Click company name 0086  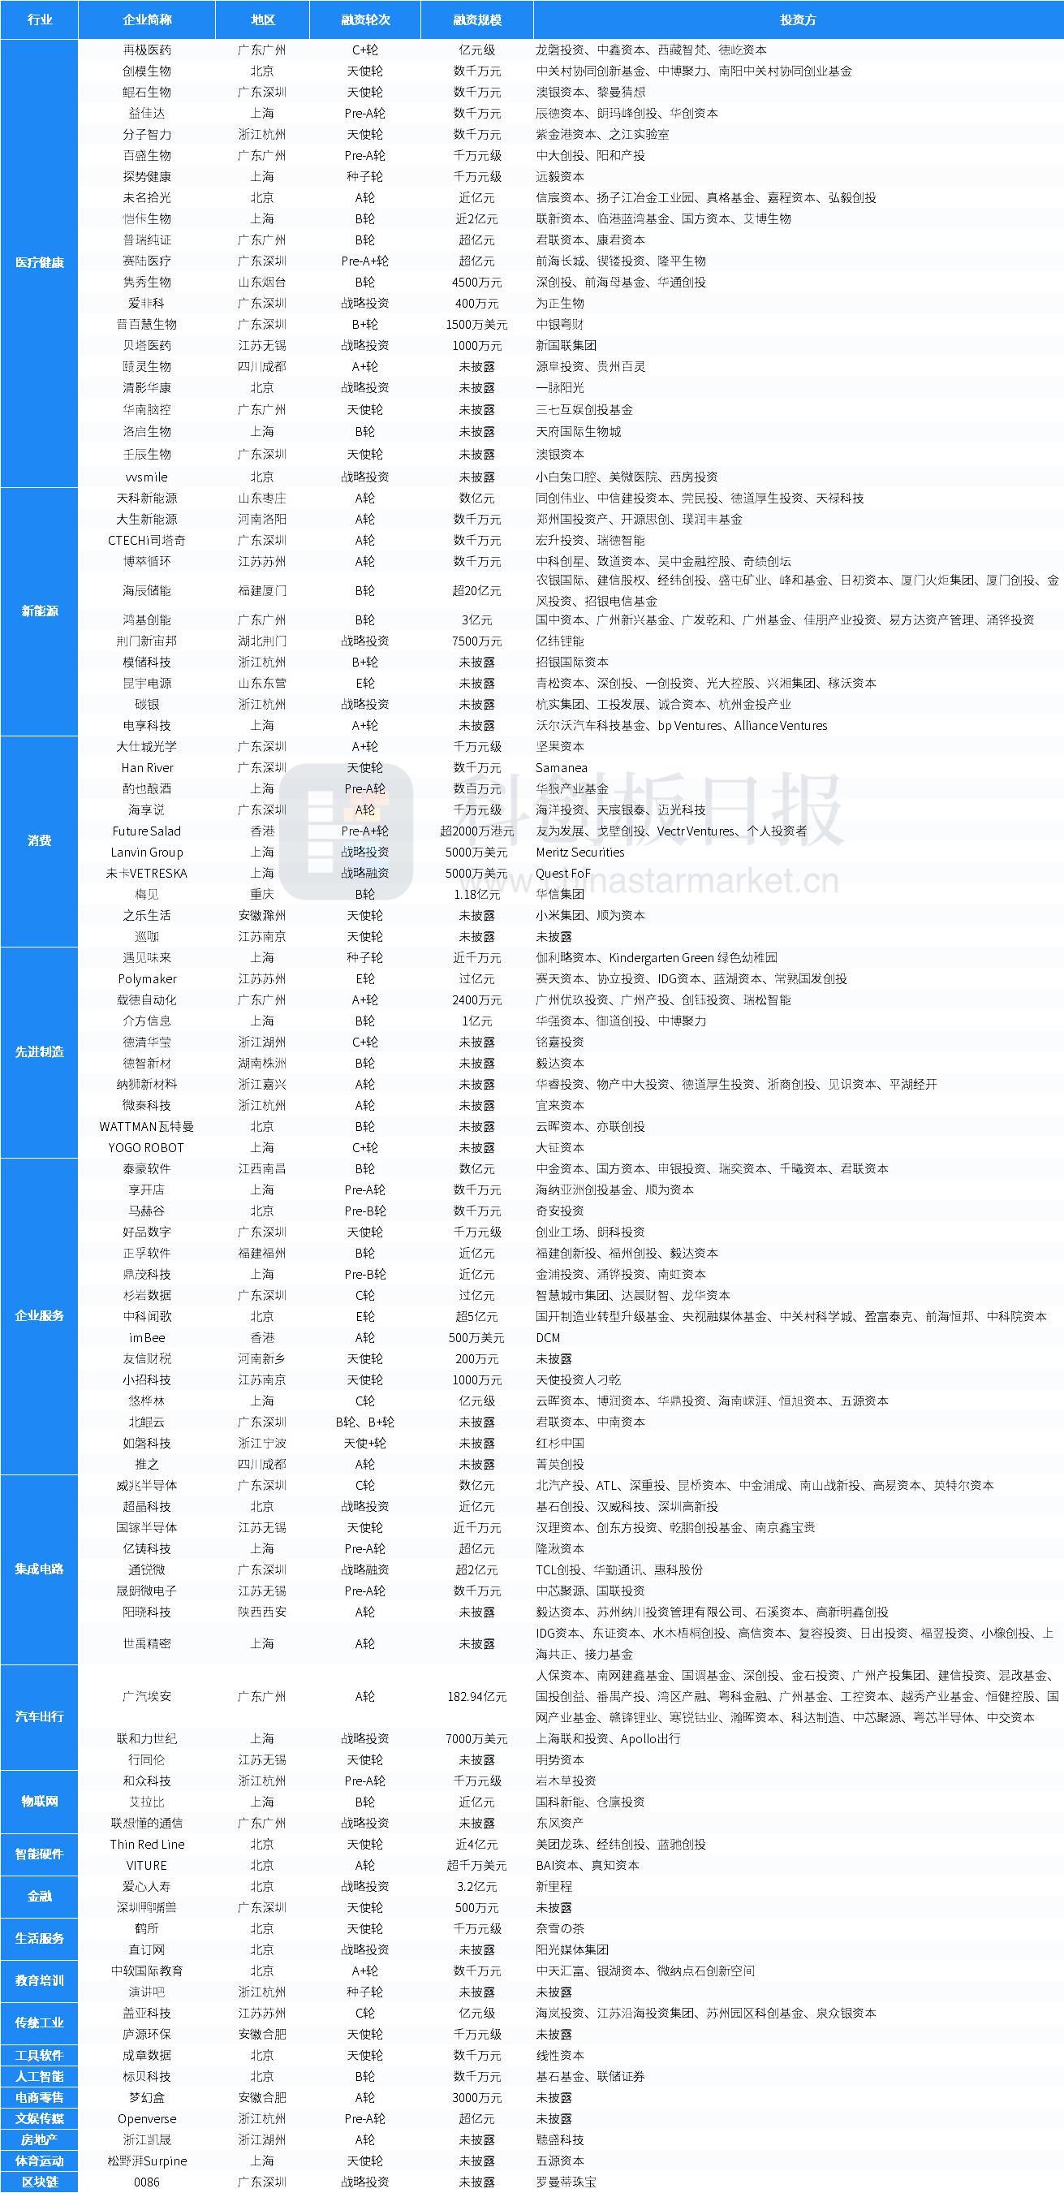coord(146,2182)
